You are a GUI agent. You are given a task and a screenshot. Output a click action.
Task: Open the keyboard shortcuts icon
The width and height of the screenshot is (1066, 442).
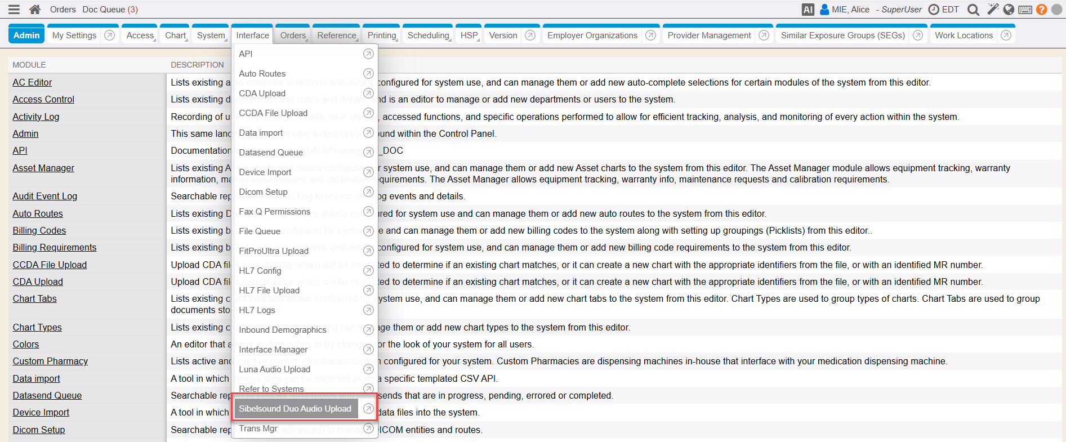pos(1025,10)
